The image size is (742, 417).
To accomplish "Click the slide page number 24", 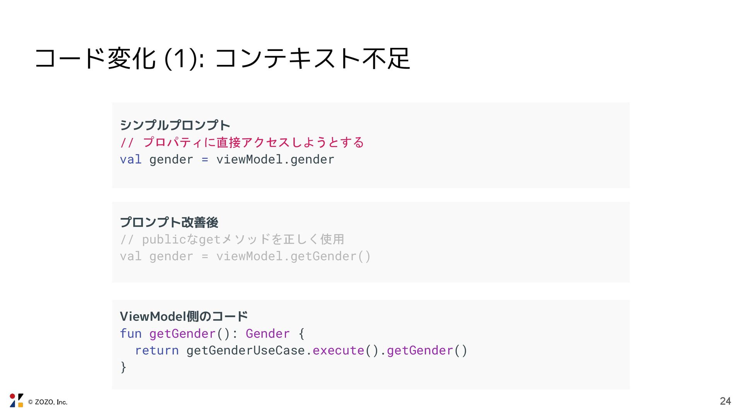I will point(725,401).
